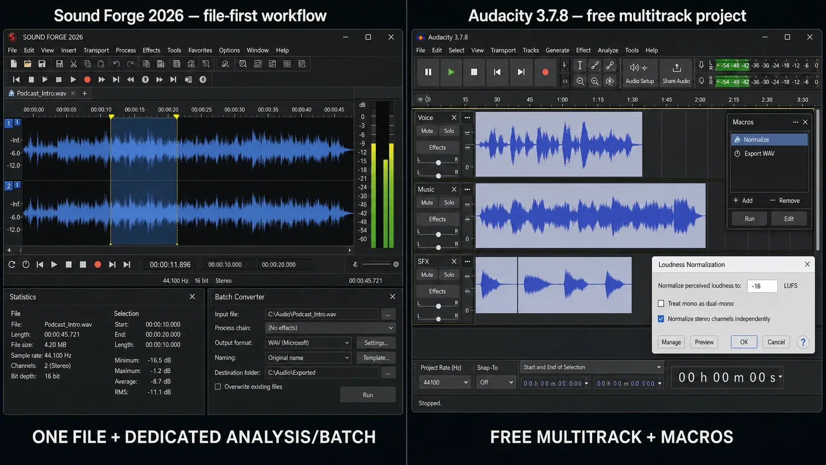Click the Music track upper gain slider knob

pyautogui.click(x=438, y=234)
